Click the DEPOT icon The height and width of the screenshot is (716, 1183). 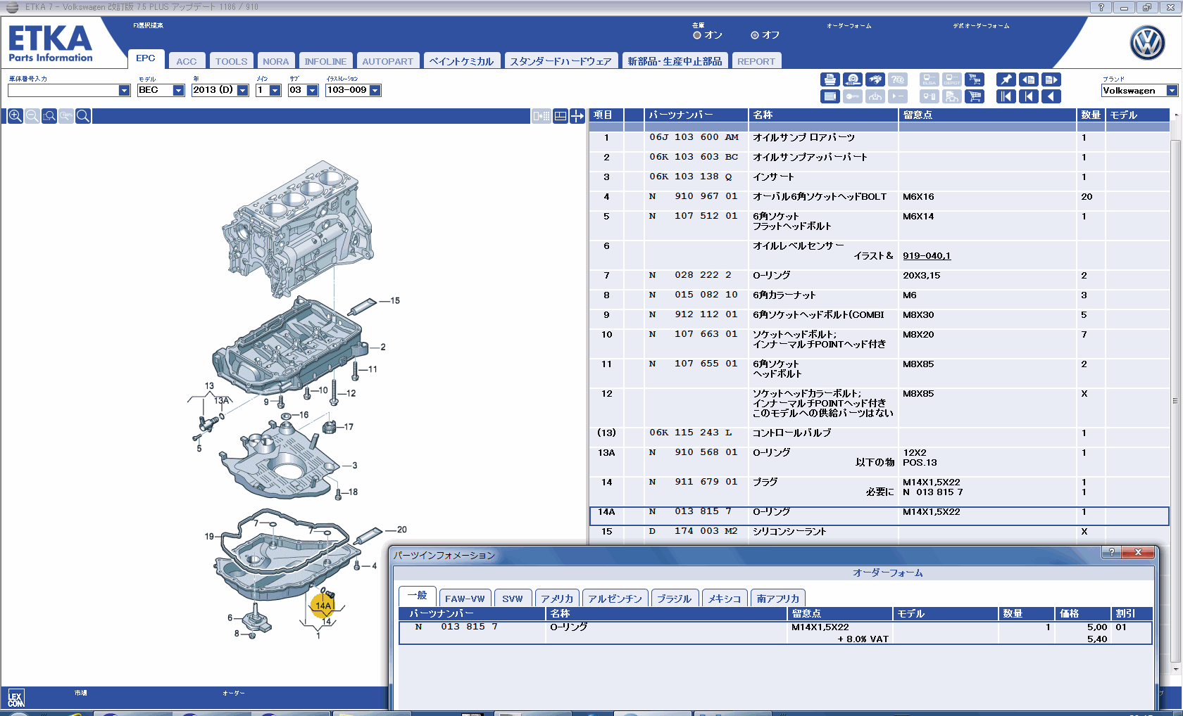point(952,79)
